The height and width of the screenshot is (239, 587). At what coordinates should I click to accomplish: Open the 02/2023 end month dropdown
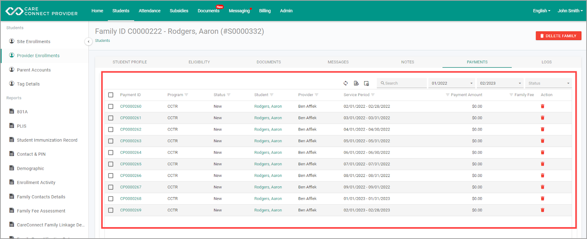(x=500, y=83)
